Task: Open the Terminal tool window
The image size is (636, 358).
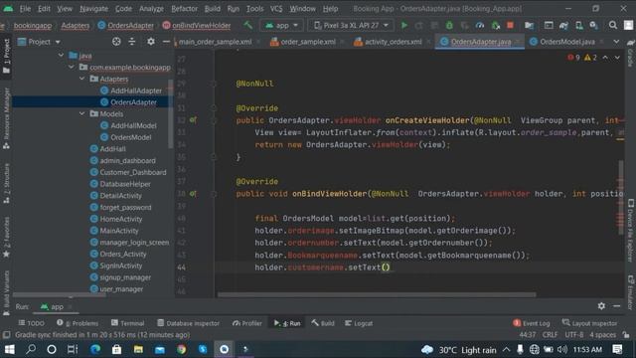Action: pos(128,323)
